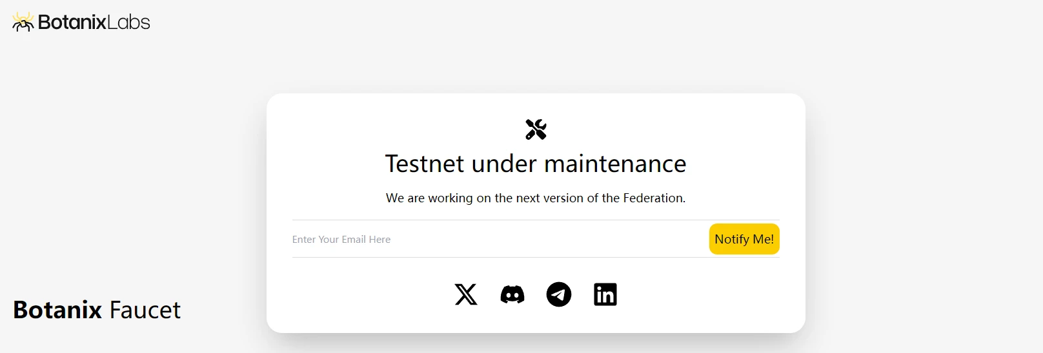The image size is (1043, 353).
Task: Open the Telegram channel icon
Action: point(559,294)
